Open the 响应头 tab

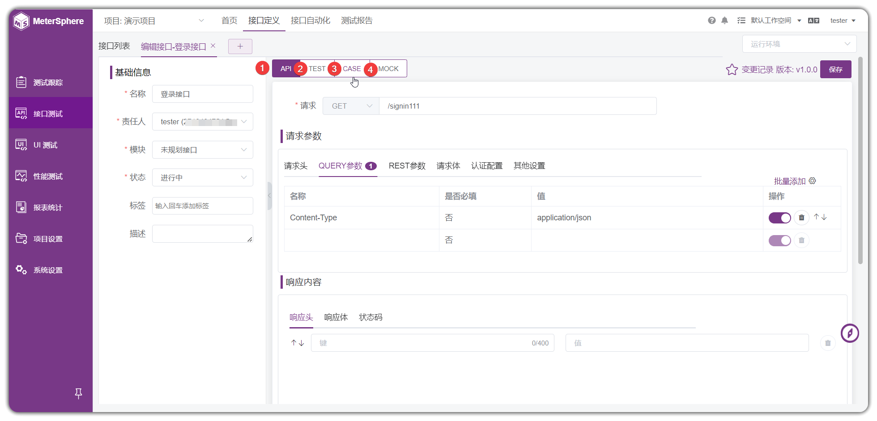coord(301,317)
